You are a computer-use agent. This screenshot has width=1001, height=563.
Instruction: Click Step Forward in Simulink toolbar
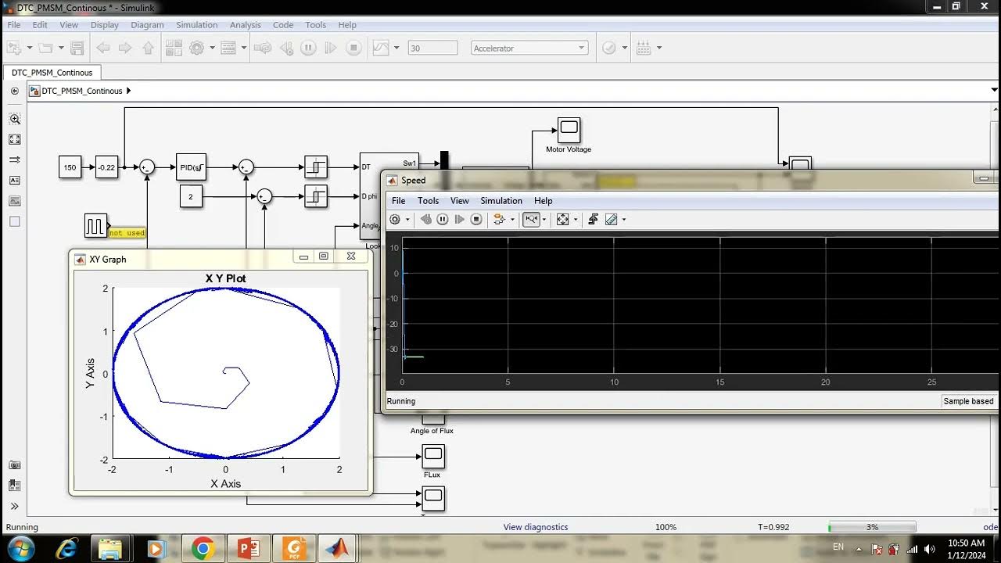[331, 48]
